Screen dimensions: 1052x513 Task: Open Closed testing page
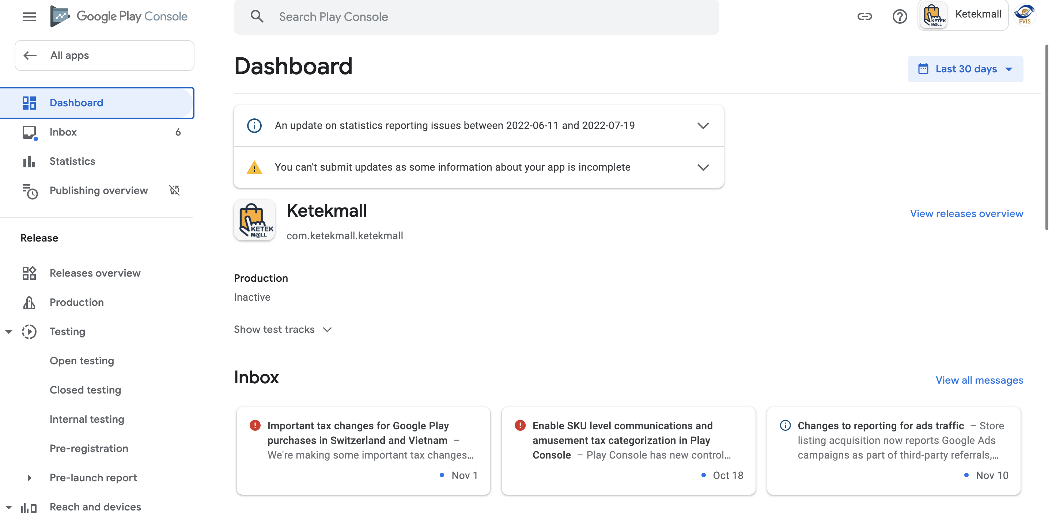pos(86,390)
